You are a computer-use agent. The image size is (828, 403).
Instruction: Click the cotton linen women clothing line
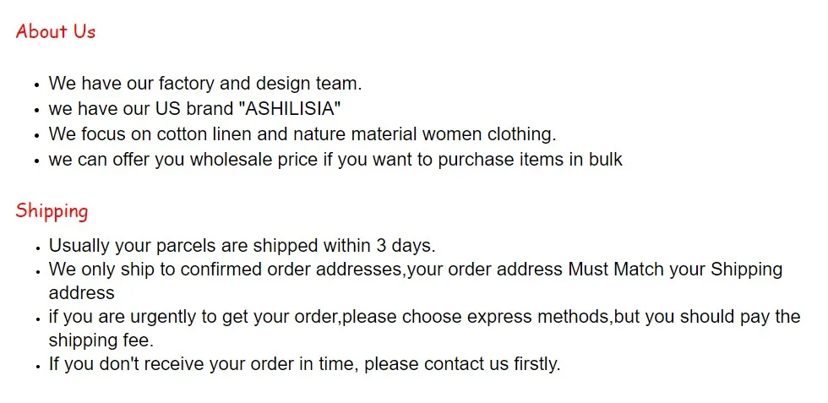[x=302, y=134]
